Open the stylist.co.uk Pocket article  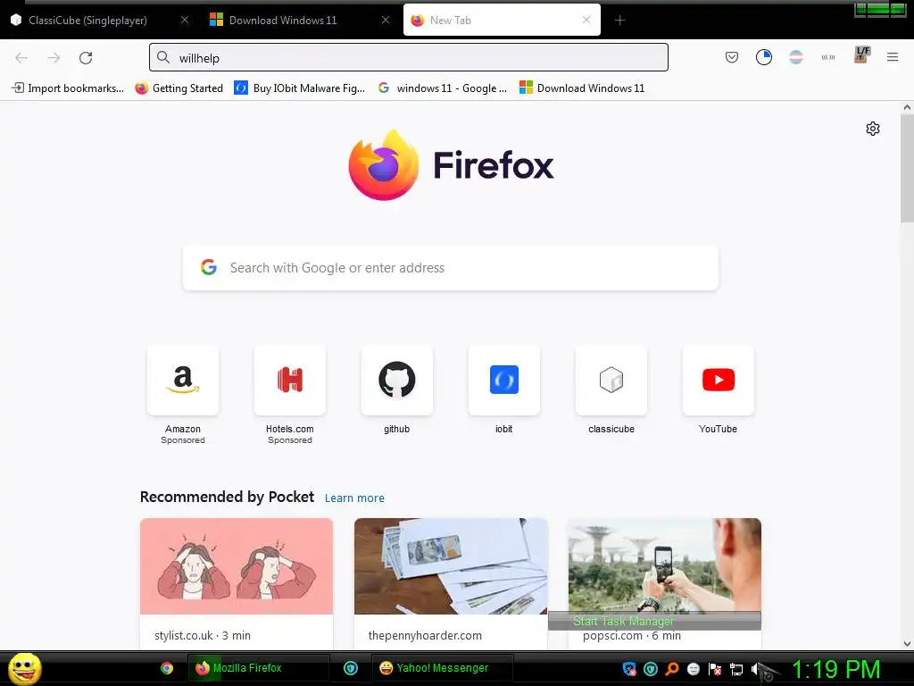pos(237,583)
